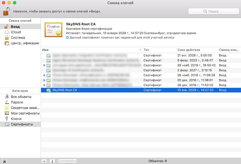The image size is (241, 164).
Task: Select the SkyDNS Root CA row
Action: click(x=141, y=90)
